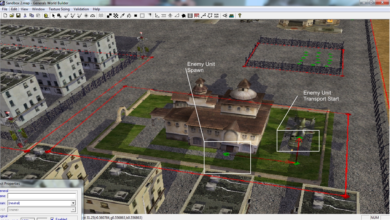Screen dimensions: 390x220
Task: Click the BORDER tool icon
Action: click(x=216, y=16)
